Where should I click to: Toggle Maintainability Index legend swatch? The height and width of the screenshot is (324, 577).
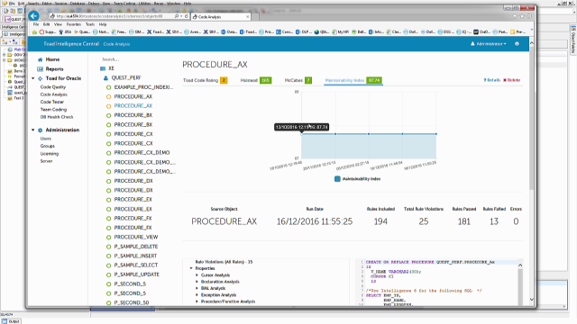pos(337,179)
